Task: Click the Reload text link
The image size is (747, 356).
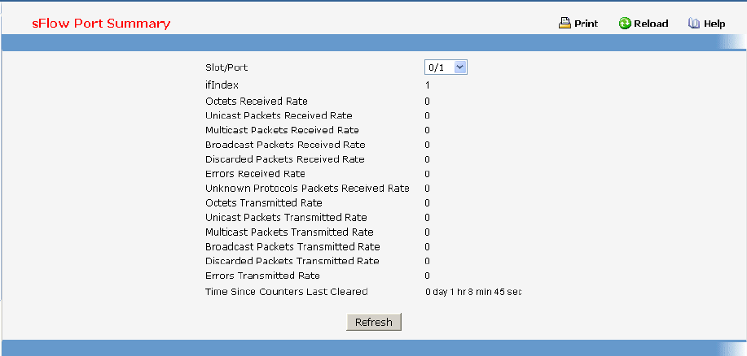Action: (x=652, y=24)
